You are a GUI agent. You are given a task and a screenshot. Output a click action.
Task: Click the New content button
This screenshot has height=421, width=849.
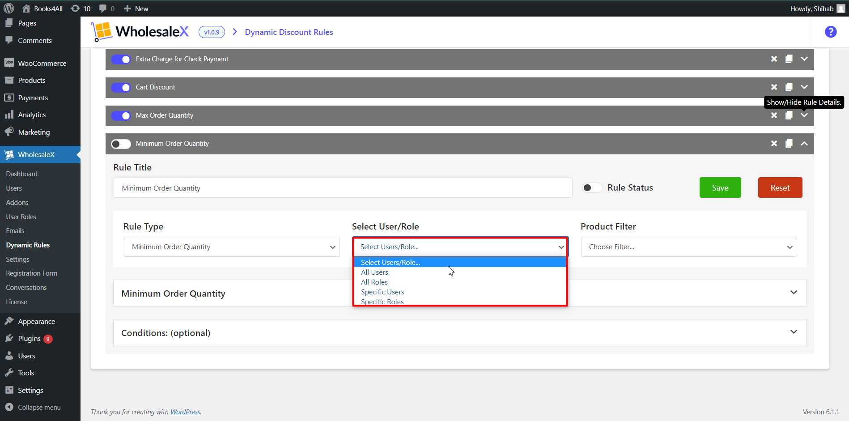136,9
